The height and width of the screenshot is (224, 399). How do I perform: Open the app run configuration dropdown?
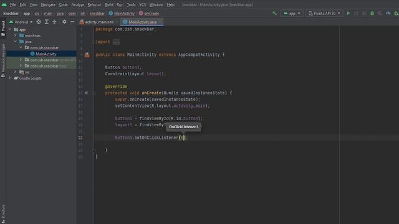tap(292, 13)
